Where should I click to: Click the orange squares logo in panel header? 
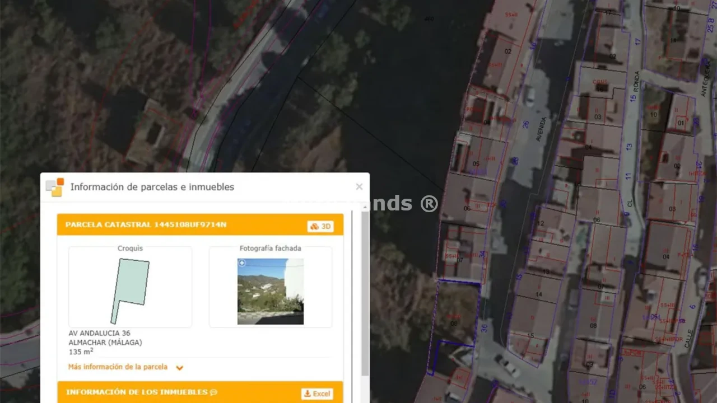55,187
